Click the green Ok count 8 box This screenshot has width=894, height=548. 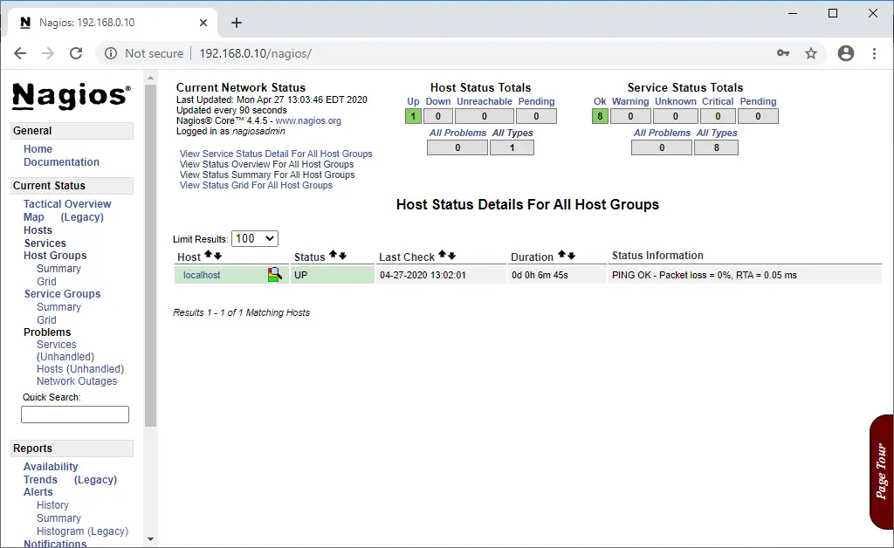click(600, 116)
